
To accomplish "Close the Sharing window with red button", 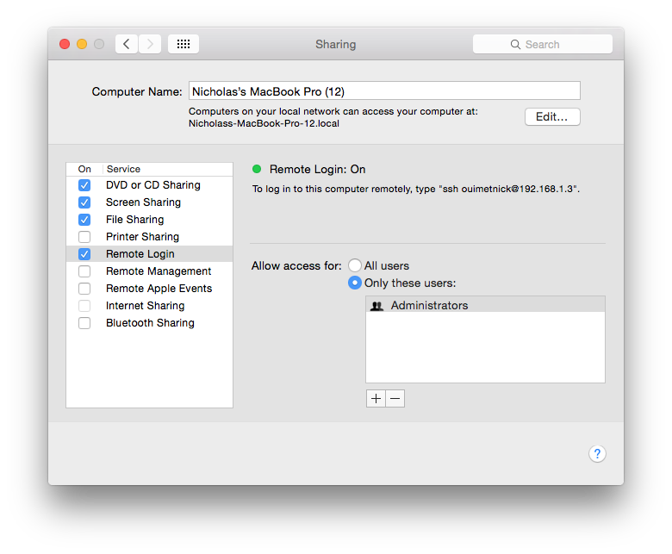I will point(65,44).
